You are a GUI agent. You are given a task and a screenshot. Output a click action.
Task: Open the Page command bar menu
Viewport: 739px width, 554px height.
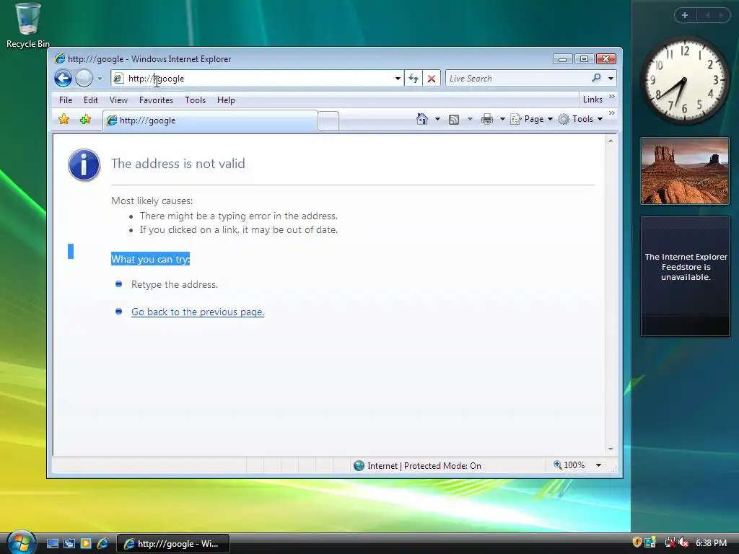pyautogui.click(x=532, y=119)
